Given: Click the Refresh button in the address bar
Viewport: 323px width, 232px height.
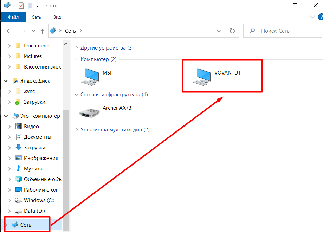Looking at the screenshot, I should point(232,31).
